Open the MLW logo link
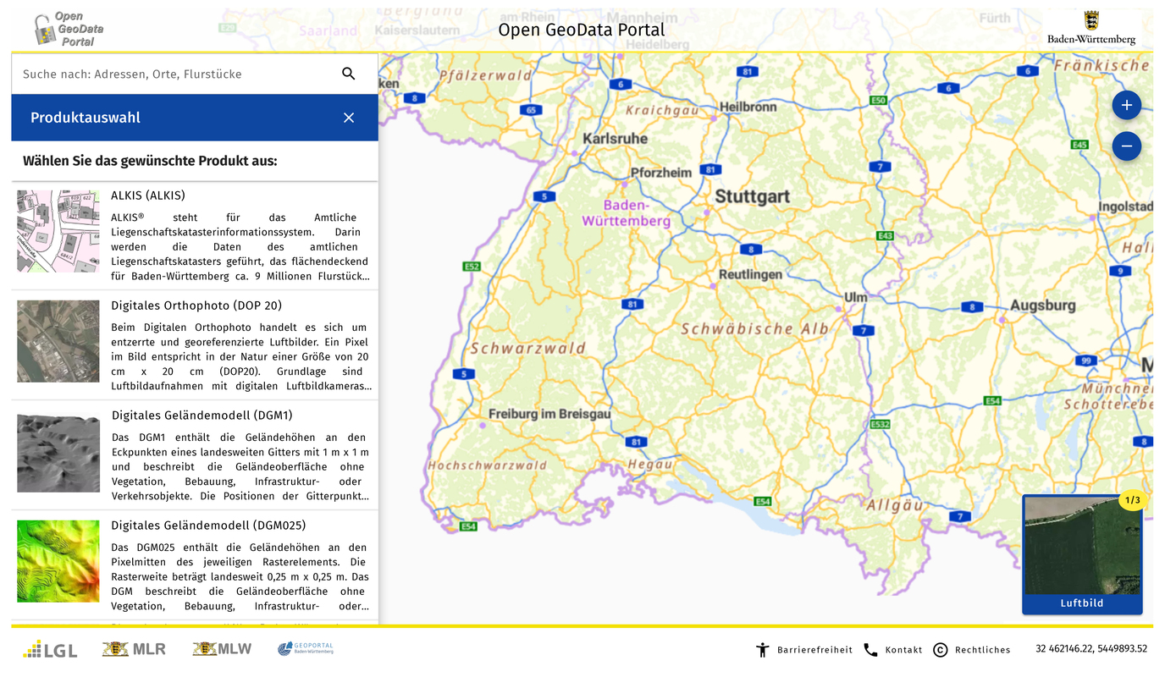This screenshot has width=1165, height=677. [222, 649]
